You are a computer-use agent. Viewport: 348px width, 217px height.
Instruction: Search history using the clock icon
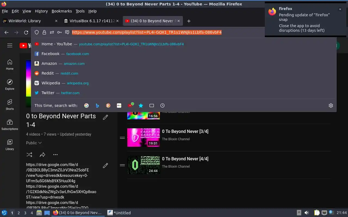163,106
